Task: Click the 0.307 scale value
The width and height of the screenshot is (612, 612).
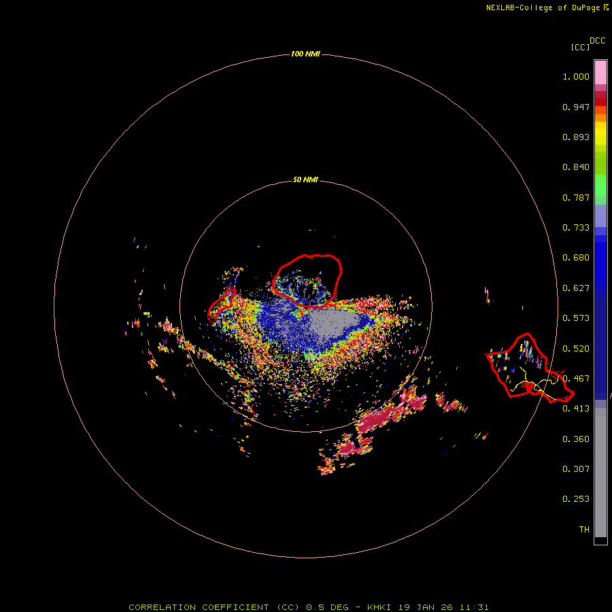Action: point(576,469)
